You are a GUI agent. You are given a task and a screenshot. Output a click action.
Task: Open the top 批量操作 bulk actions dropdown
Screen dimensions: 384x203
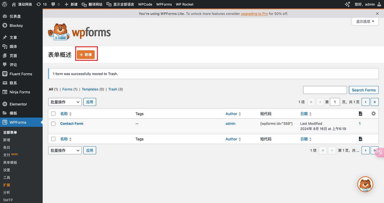click(65, 102)
